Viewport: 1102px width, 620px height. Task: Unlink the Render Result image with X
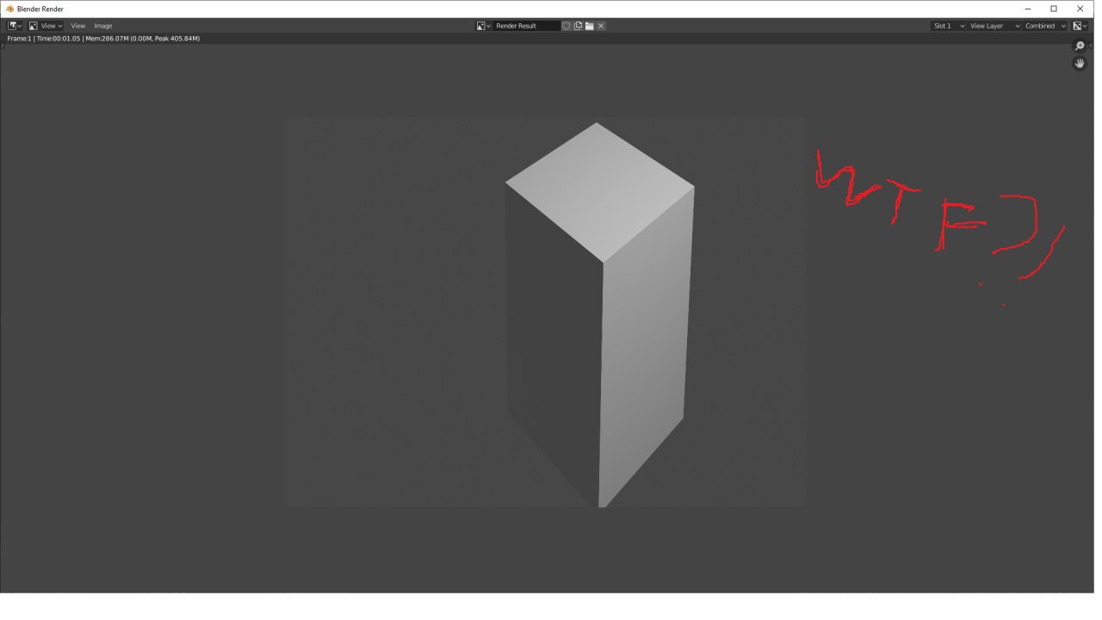(x=601, y=26)
